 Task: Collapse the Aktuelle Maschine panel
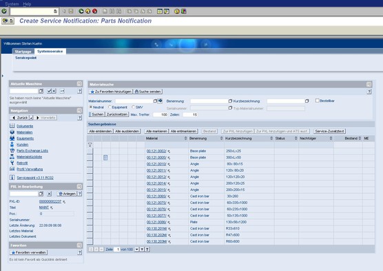79,83
